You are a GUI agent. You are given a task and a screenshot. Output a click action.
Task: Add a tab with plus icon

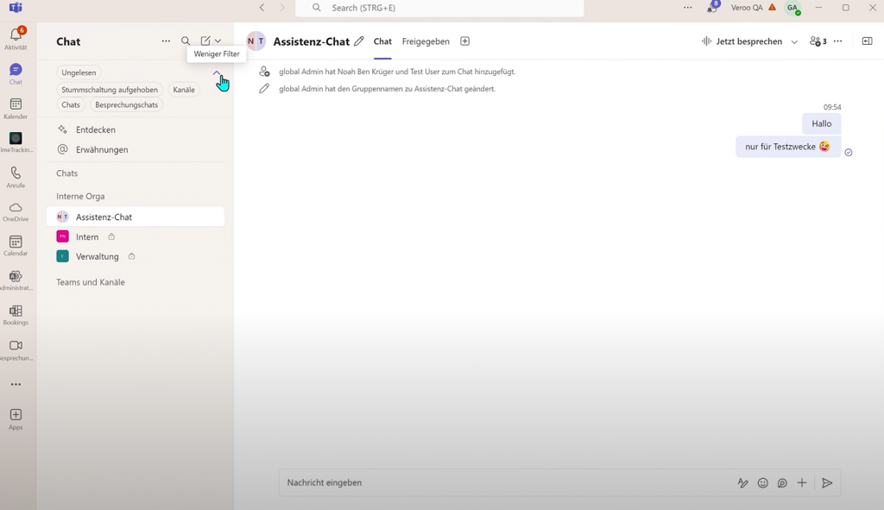[x=464, y=41]
